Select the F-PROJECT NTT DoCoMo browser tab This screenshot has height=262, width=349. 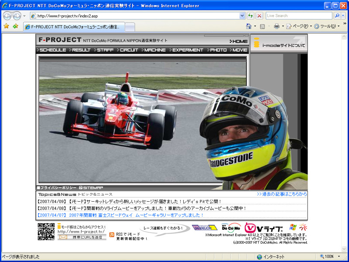click(x=74, y=27)
